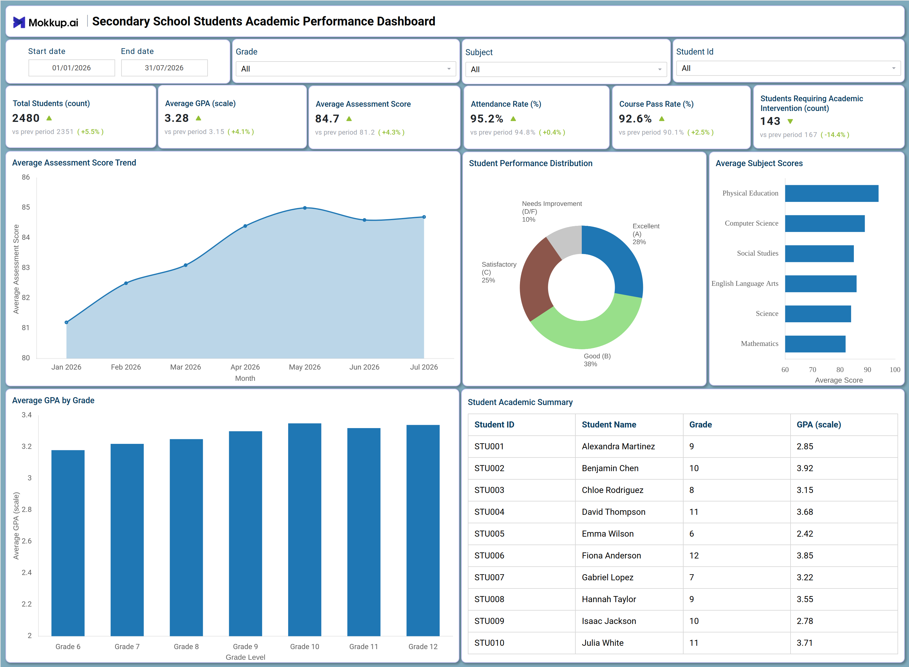Screen dimensions: 909x667
Task: Open the Grade filter dropdown
Action: [x=346, y=69]
